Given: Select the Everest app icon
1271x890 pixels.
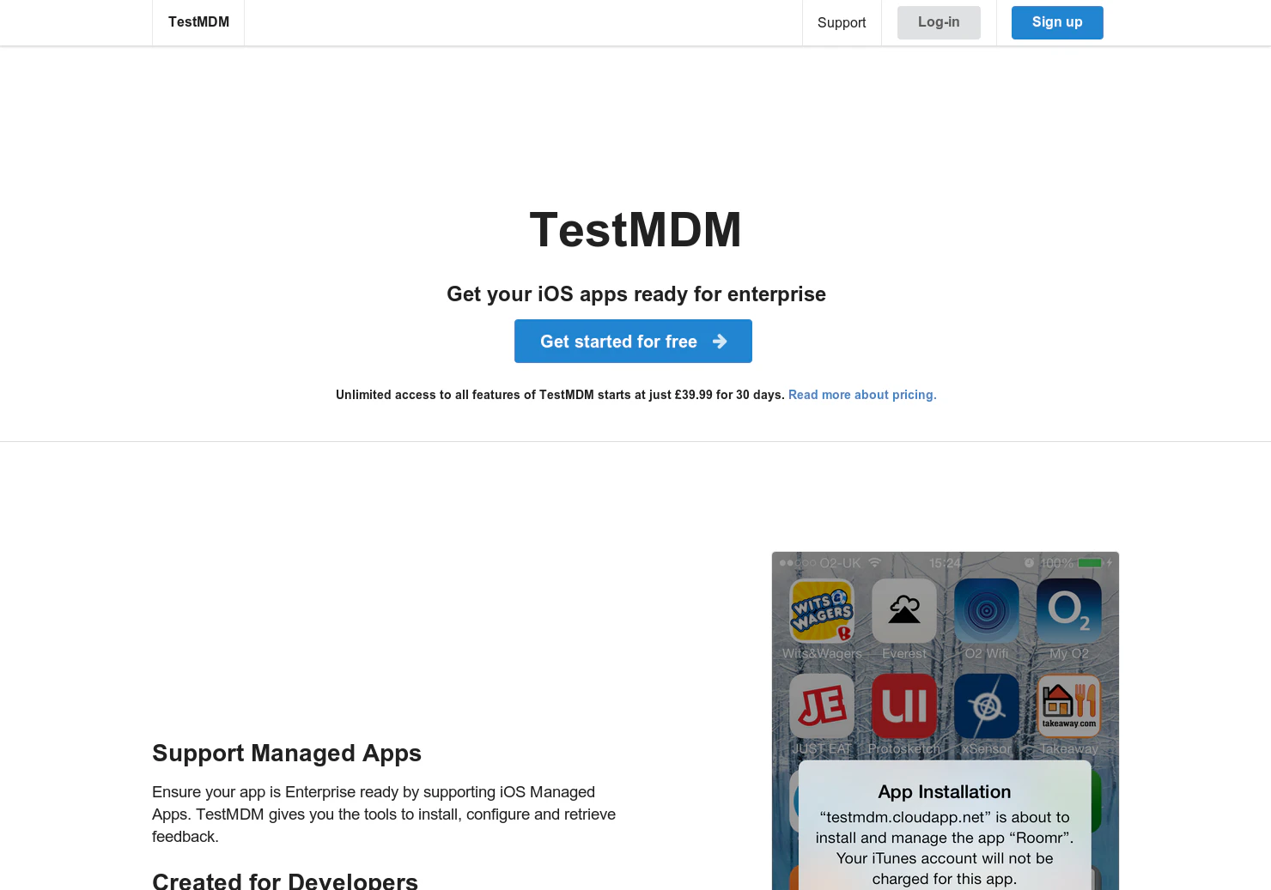Looking at the screenshot, I should coord(904,611).
